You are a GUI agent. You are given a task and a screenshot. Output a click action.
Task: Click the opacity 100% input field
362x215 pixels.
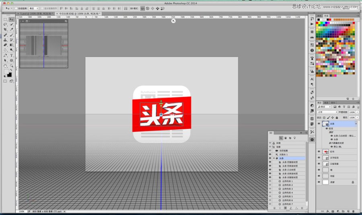tap(352, 112)
